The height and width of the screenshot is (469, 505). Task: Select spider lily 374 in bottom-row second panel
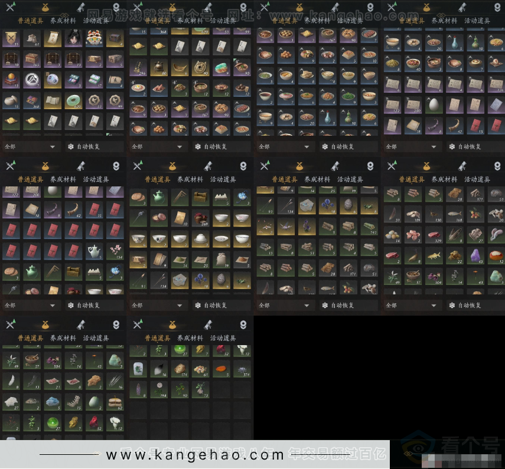(x=242, y=369)
